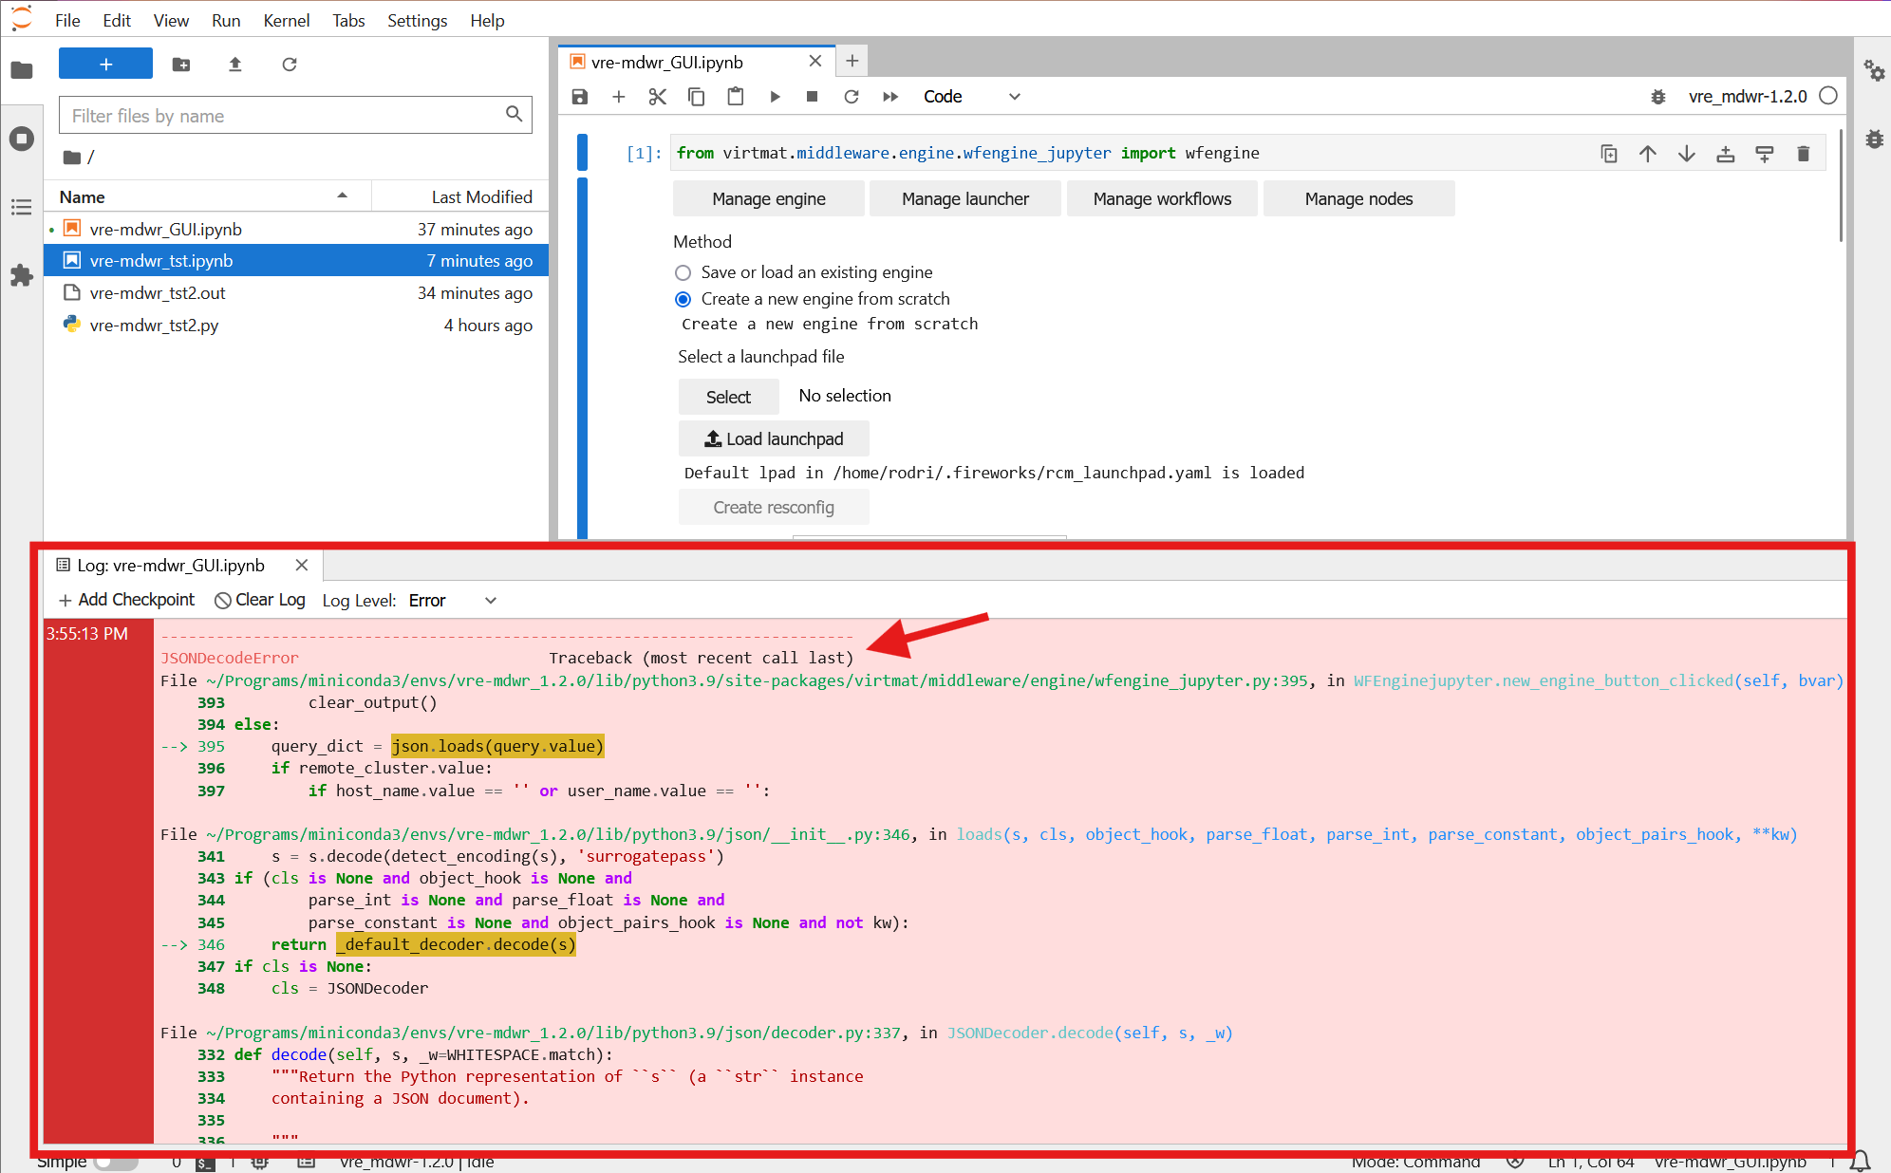Open the cell type Code dropdown

971,97
